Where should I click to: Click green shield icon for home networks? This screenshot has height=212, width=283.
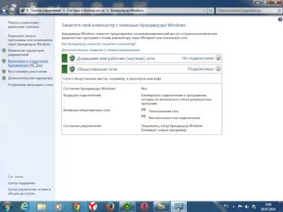[72, 58]
